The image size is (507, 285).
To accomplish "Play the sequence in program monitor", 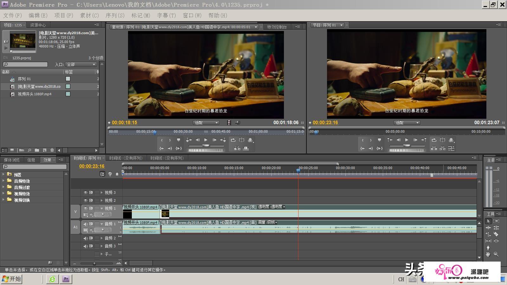I will coord(407,140).
